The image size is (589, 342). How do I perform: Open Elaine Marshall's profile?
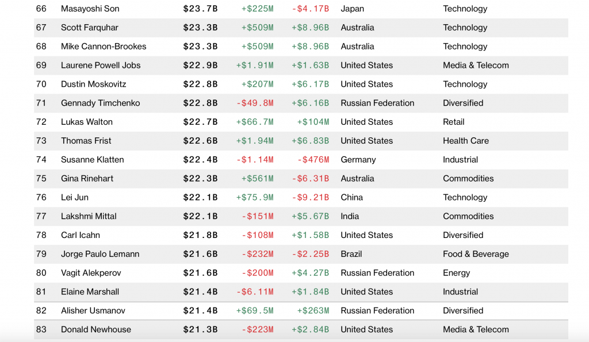click(90, 292)
